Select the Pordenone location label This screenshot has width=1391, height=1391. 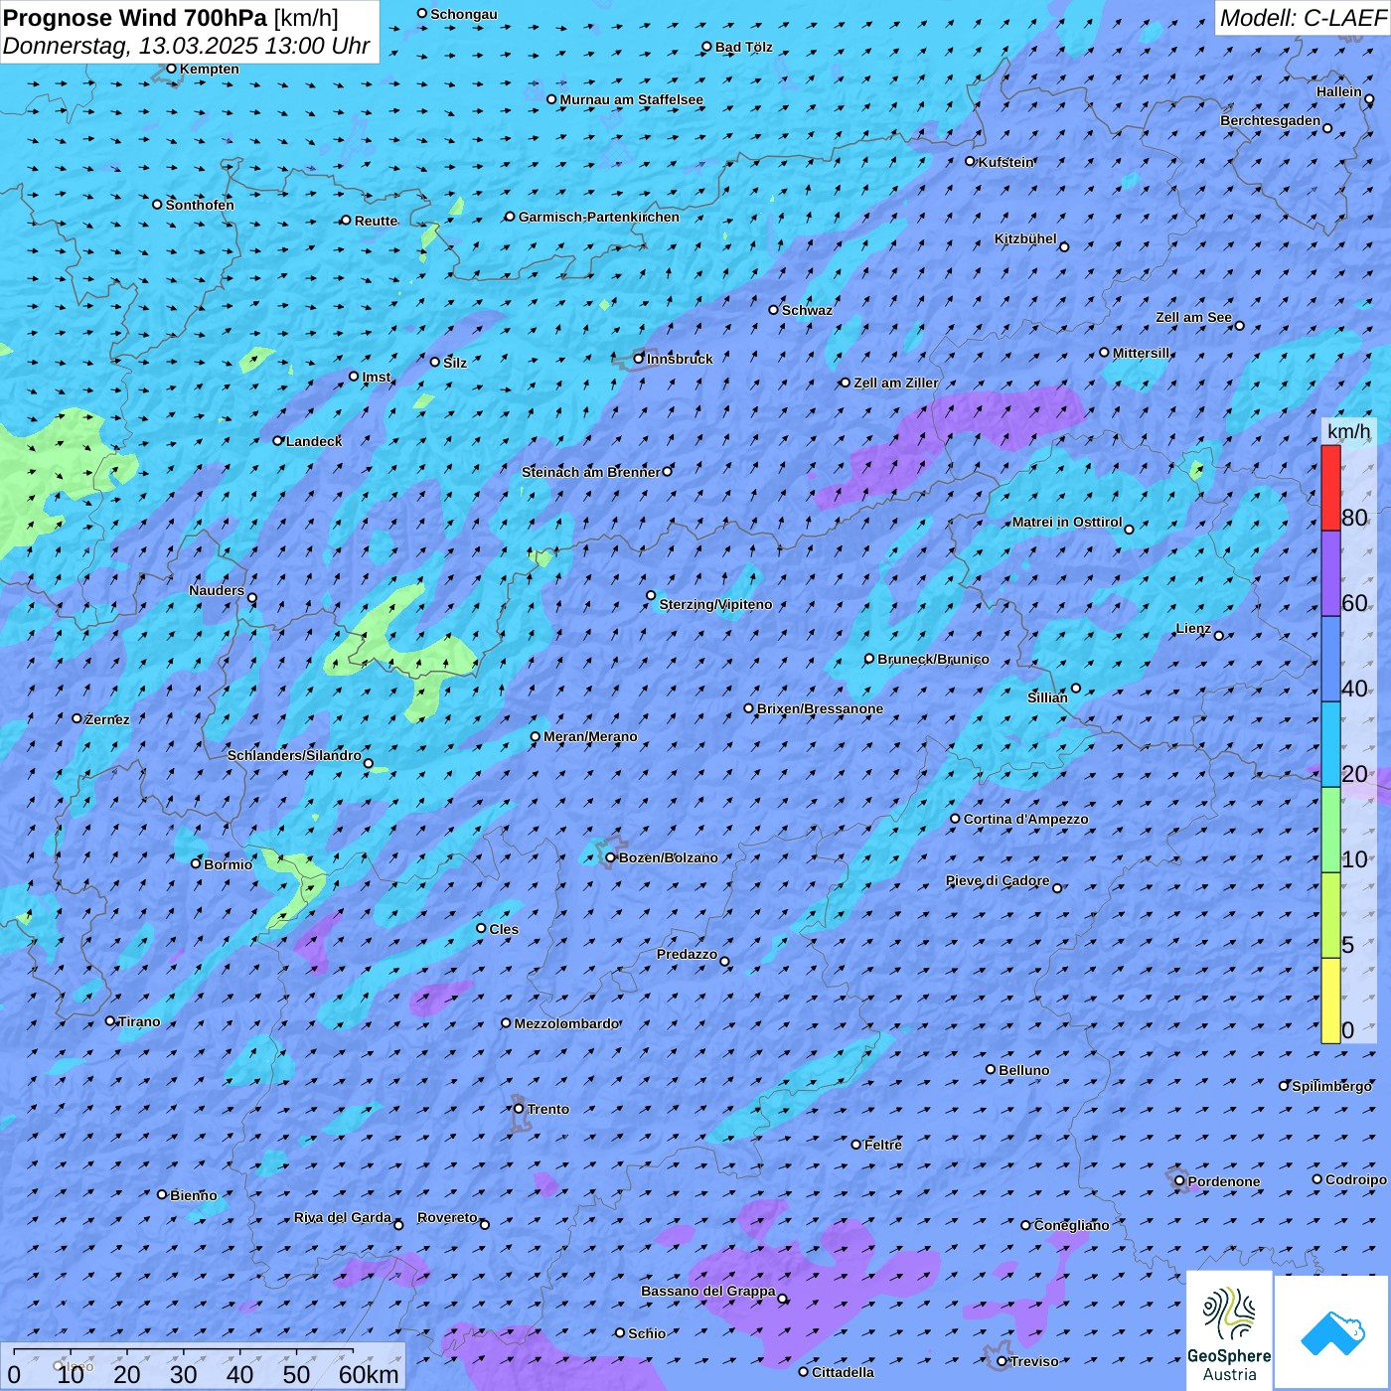pyautogui.click(x=1224, y=1181)
